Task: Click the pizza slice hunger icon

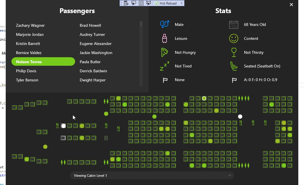Action: [x=165, y=52]
